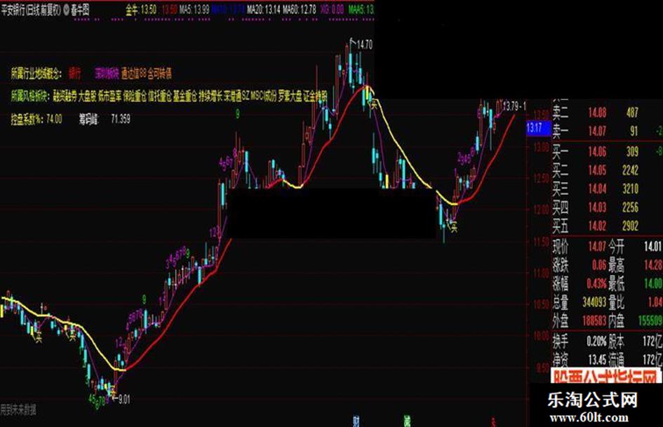This screenshot has width=663, height=427.
Task: Click the 内盘 155509 value
Action: [649, 321]
